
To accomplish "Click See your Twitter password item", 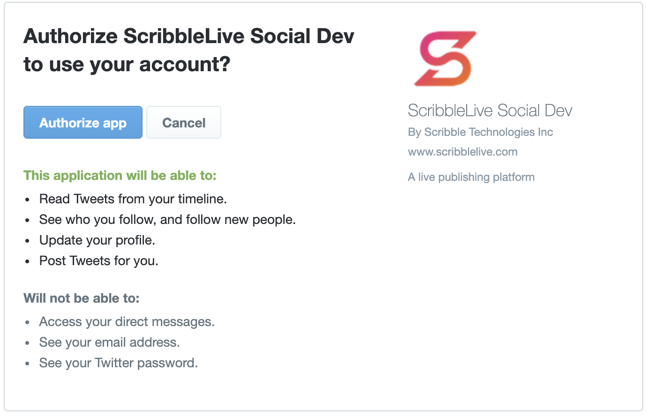I will point(119,363).
